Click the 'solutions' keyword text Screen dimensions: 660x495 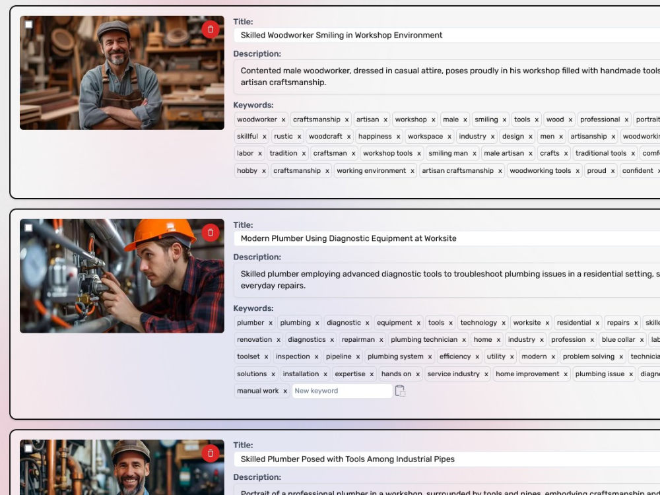pyautogui.click(x=251, y=374)
